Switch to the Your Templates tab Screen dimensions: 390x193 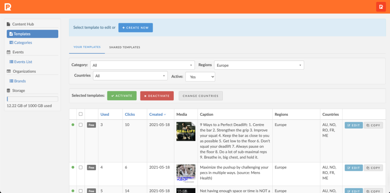coord(87,47)
